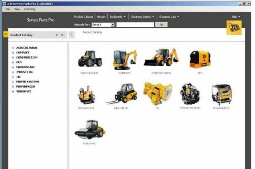255x169 pixels.
Task: Open the File menu
Action: 8,9
